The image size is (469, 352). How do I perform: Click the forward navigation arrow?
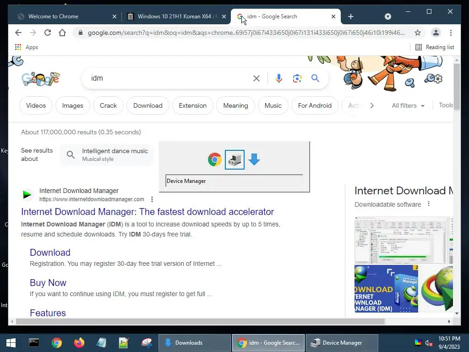pyautogui.click(x=33, y=33)
